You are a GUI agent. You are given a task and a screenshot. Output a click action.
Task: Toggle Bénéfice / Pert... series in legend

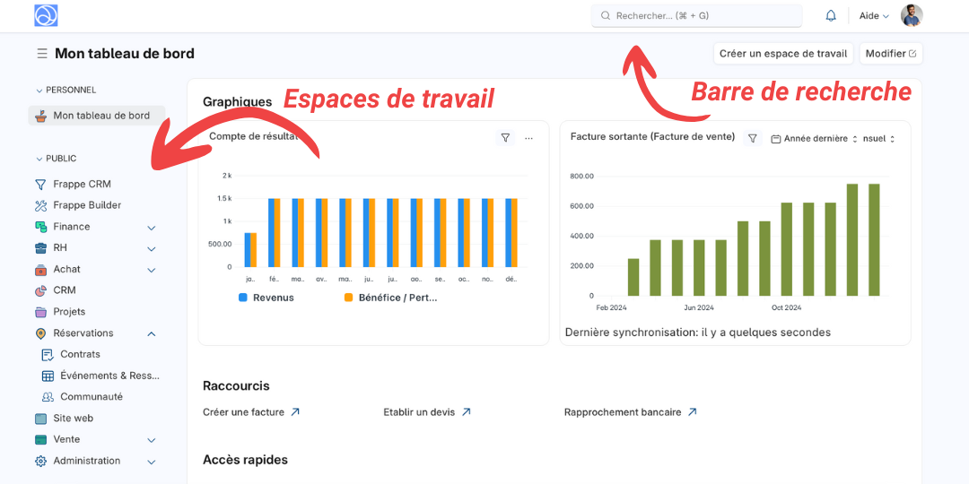390,298
